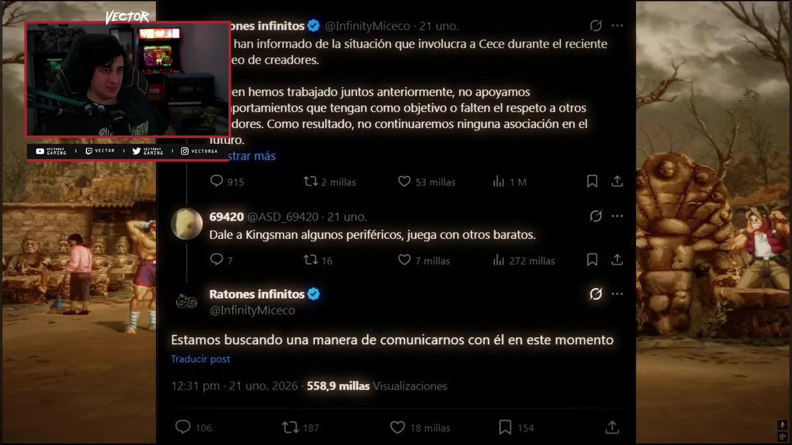The image size is (792, 445).
Task: Open more options menu on 69420 reply
Action: 617,216
